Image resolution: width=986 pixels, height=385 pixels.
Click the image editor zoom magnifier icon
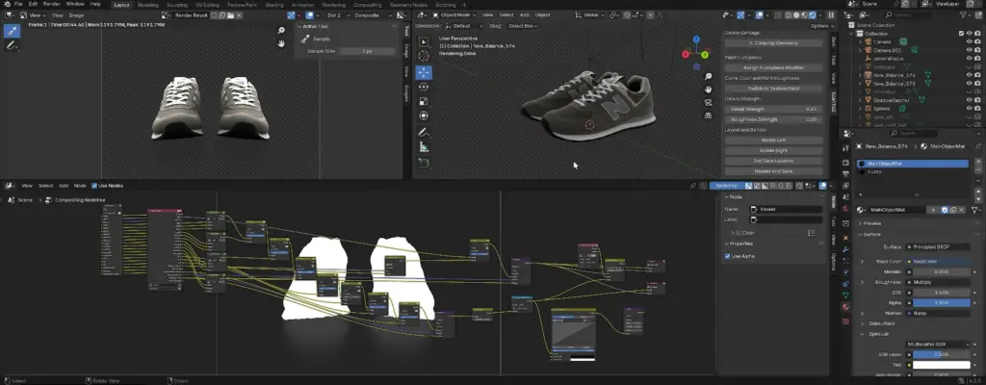[282, 30]
